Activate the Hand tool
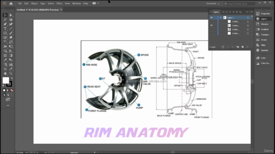This screenshot has height=154, width=275. coord(5,74)
